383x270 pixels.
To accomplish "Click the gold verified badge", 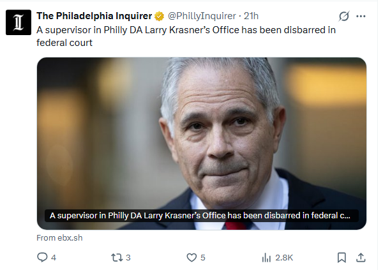I will pyautogui.click(x=160, y=16).
